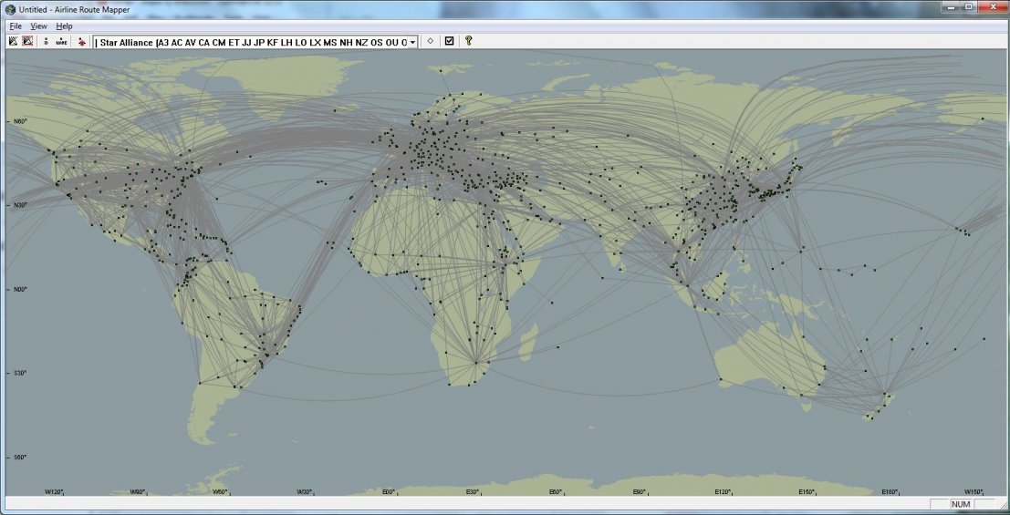Image resolution: width=1010 pixels, height=515 pixels.
Task: Toggle the airport dots toolbar icon
Action: [x=47, y=41]
